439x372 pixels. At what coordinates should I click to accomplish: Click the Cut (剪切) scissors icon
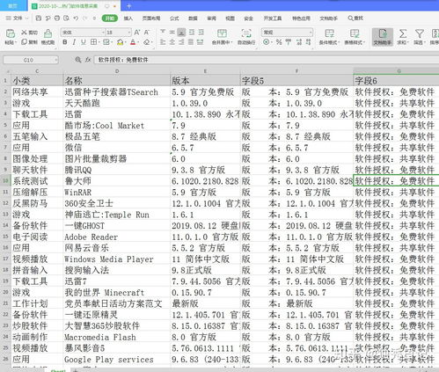(25, 33)
